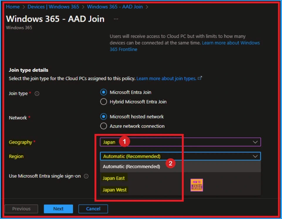Select Japan West region option

pyautogui.click(x=180, y=190)
